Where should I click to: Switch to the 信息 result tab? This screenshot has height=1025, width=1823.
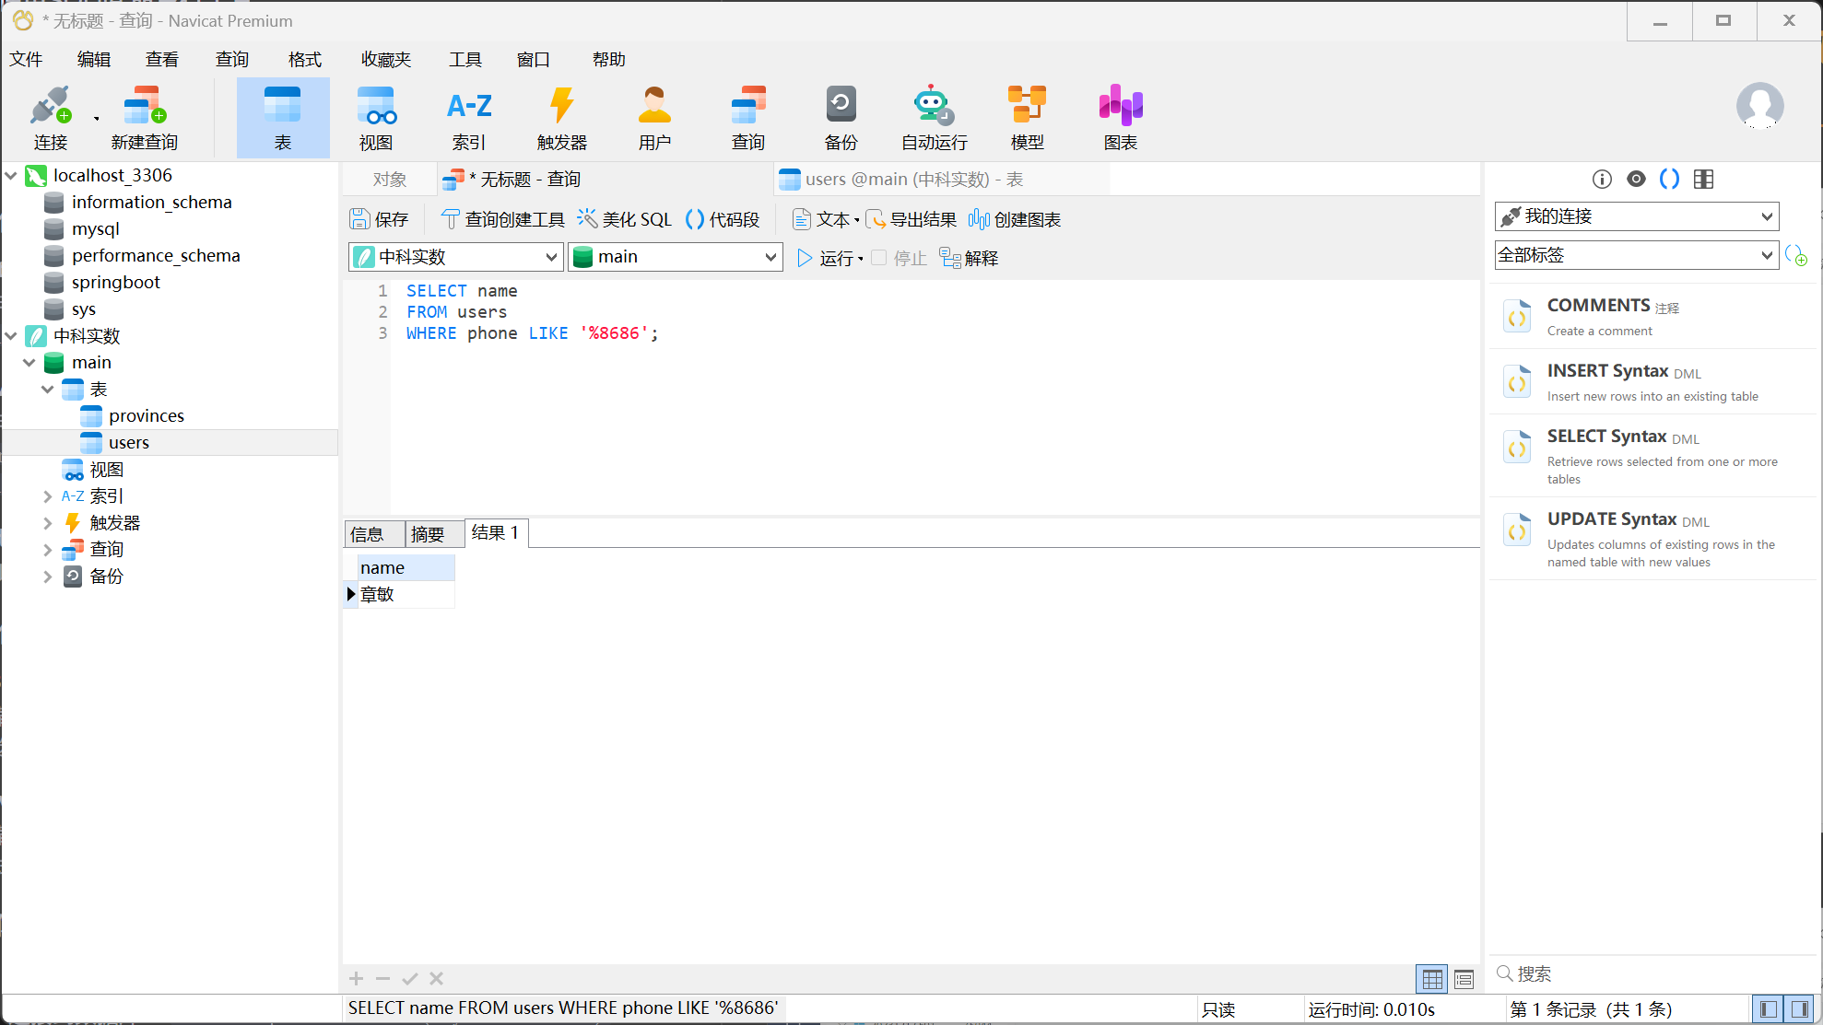[x=368, y=534]
